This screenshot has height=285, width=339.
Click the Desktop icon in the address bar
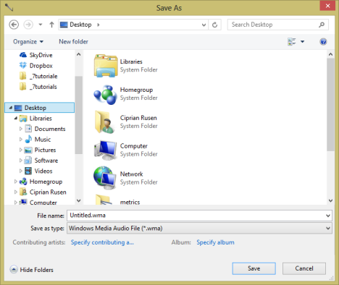point(64,25)
